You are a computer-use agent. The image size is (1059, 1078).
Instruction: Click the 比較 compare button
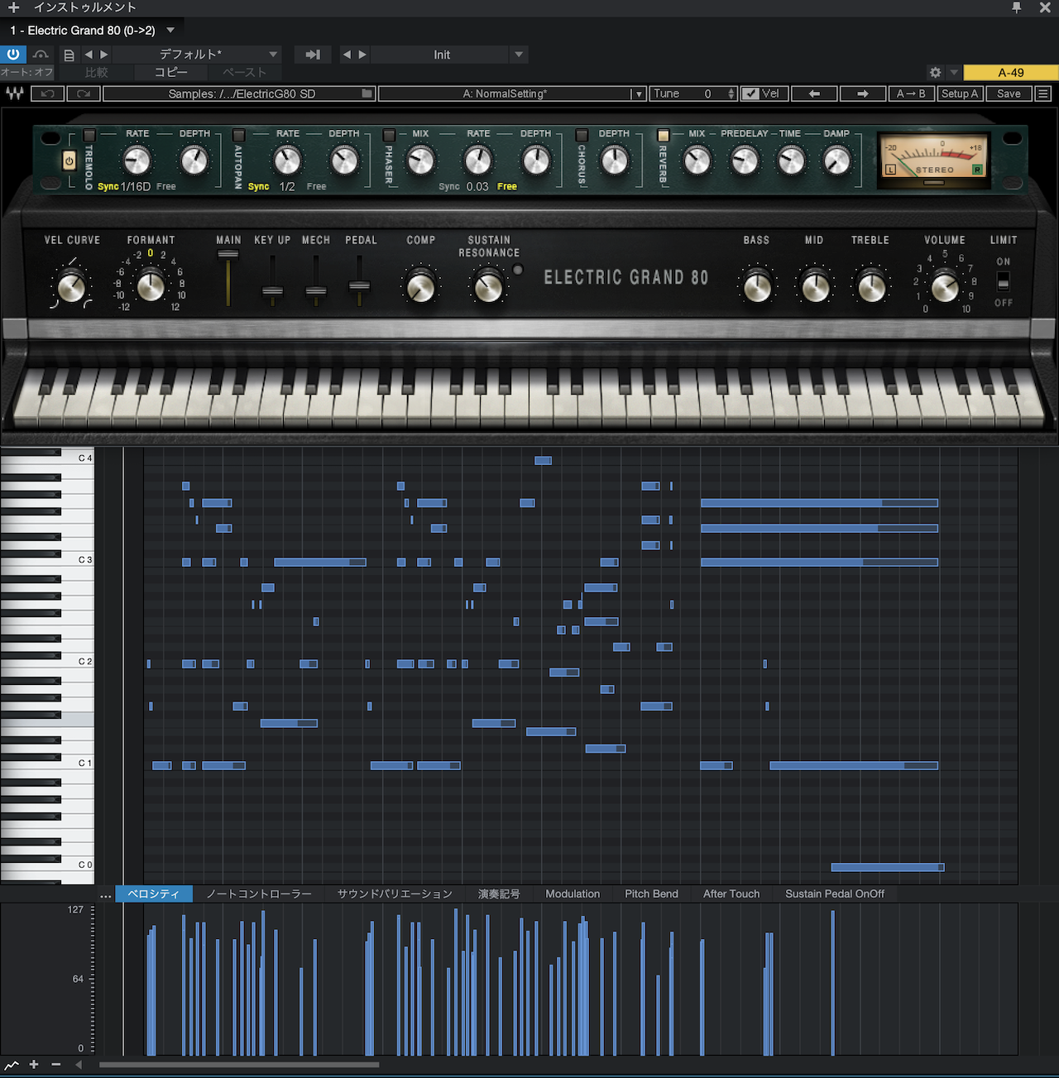[x=97, y=72]
